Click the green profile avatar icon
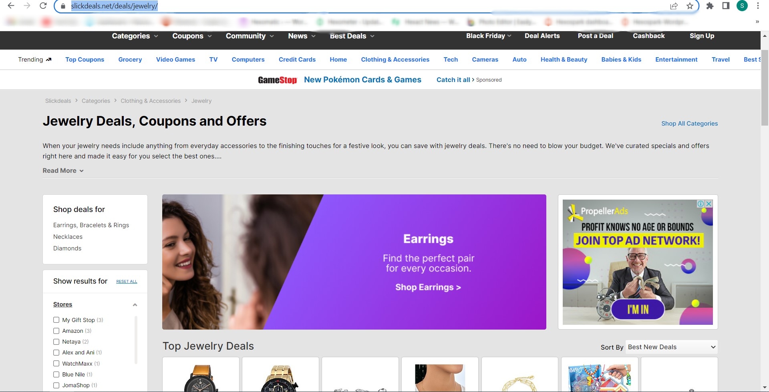769x392 pixels. [x=742, y=6]
